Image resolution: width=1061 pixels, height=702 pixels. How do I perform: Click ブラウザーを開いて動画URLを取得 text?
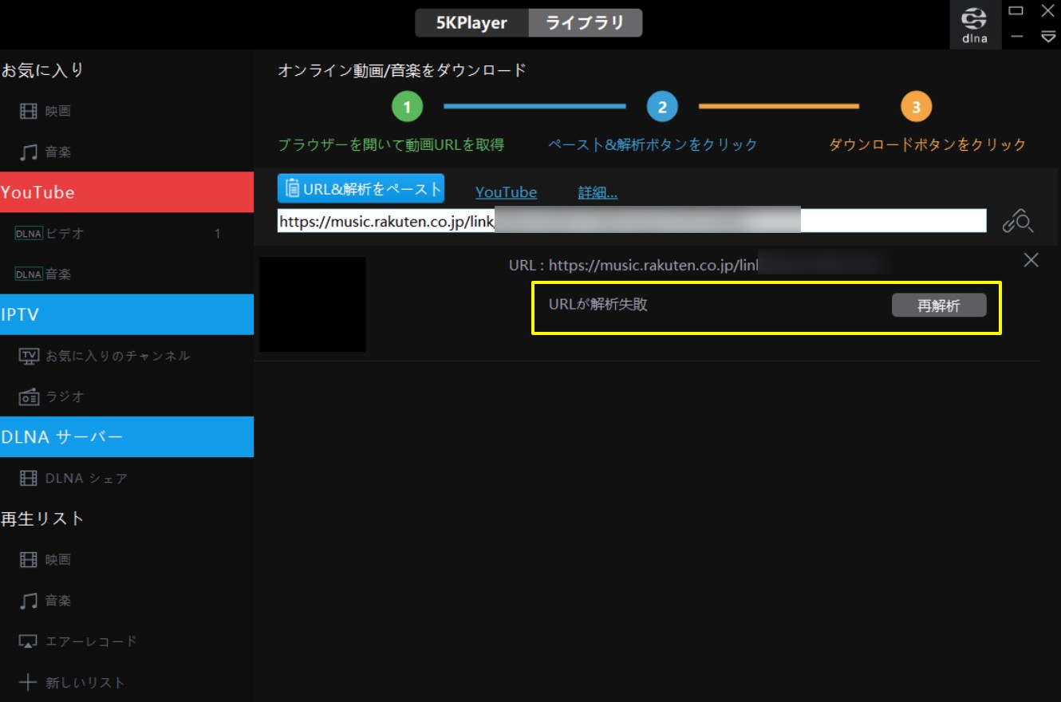(x=391, y=144)
